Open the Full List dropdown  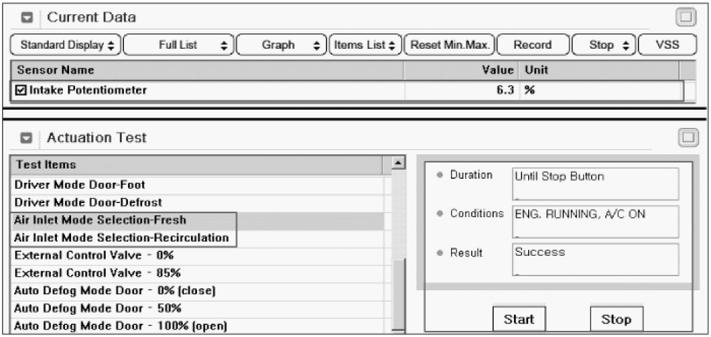[178, 45]
